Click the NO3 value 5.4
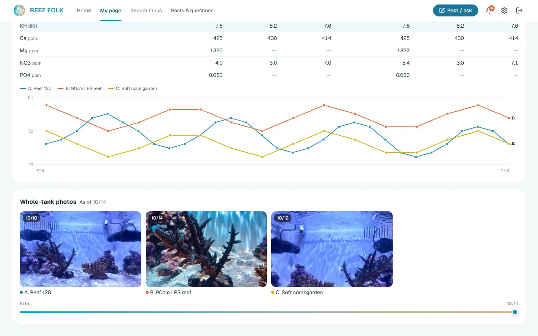Viewport: 538px width, 336px height. [x=406, y=63]
